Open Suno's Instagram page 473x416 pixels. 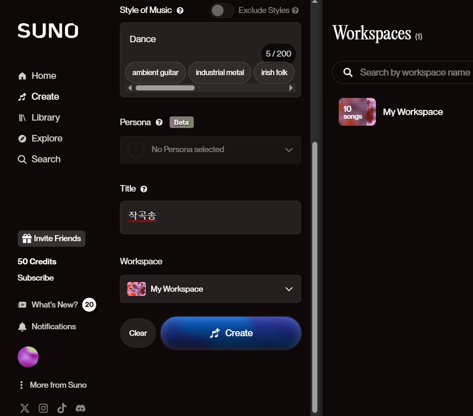(43, 408)
